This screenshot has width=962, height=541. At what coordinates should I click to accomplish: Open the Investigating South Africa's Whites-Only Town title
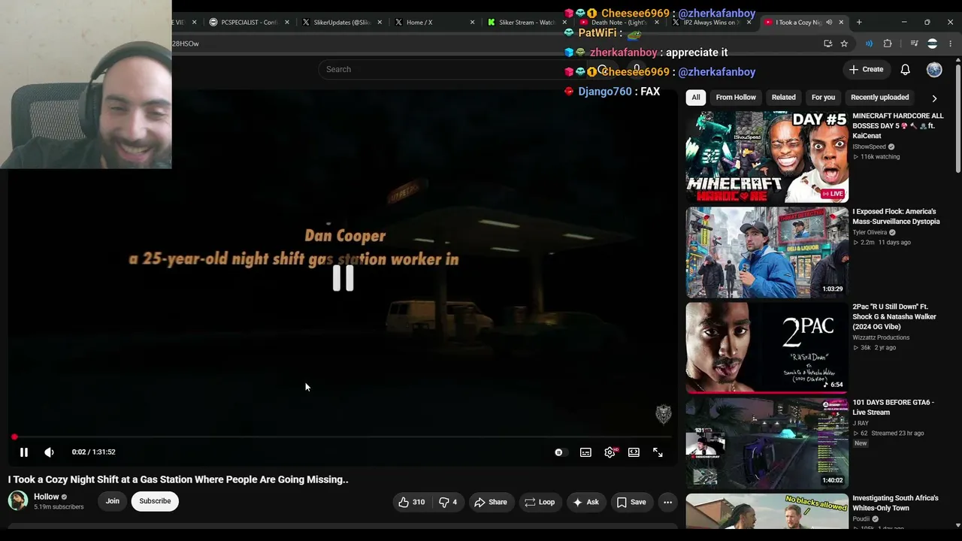[895, 503]
